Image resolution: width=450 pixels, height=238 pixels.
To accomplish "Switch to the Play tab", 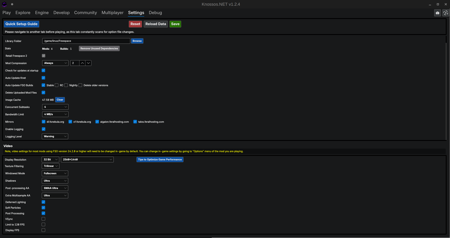I will [x=7, y=13].
